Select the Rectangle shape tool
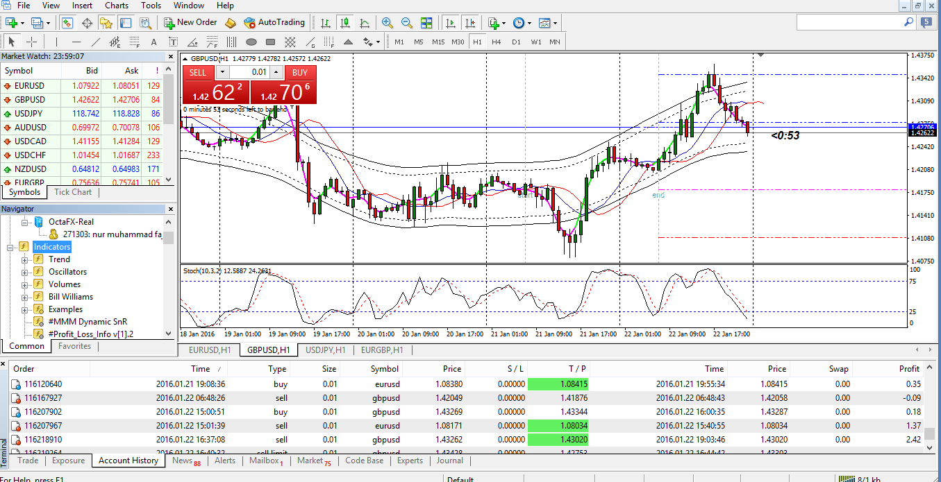941x482 pixels. pyautogui.click(x=271, y=42)
